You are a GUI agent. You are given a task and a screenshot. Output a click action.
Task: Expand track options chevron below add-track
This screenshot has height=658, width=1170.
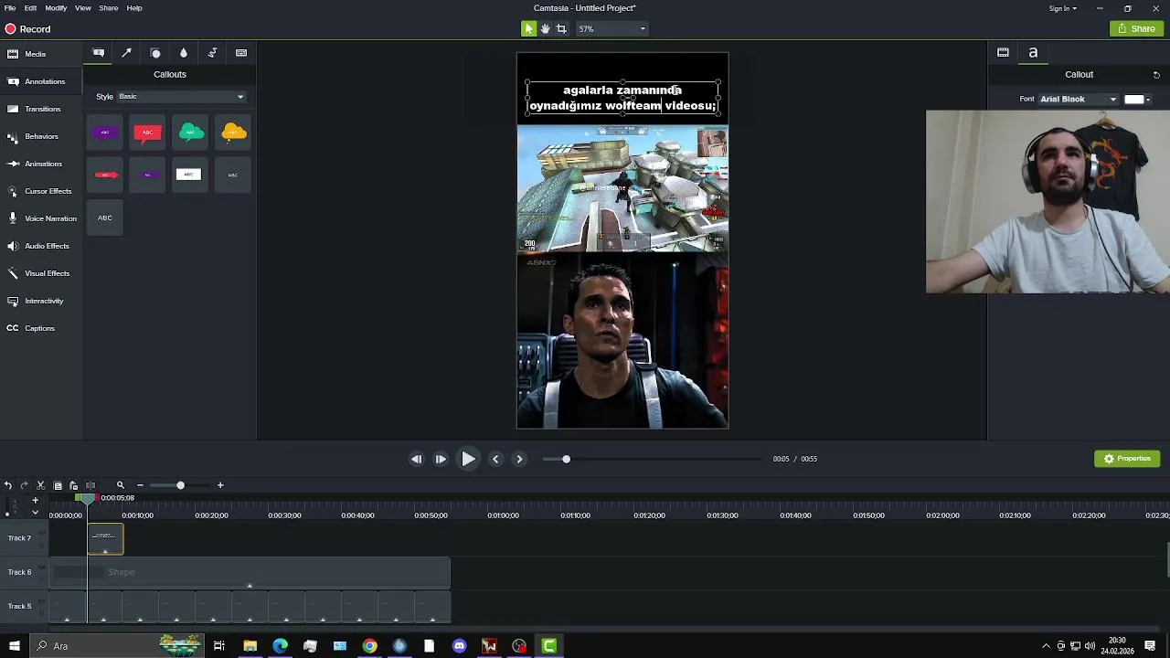[35, 513]
